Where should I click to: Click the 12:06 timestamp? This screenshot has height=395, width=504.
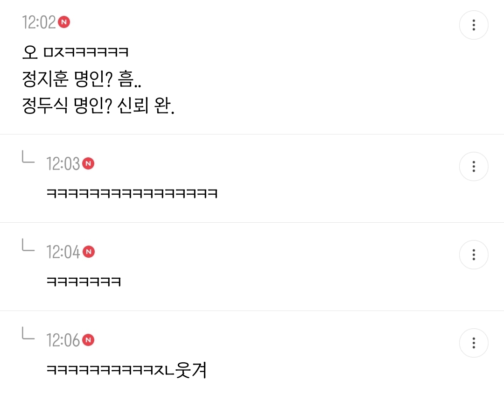click(x=63, y=340)
